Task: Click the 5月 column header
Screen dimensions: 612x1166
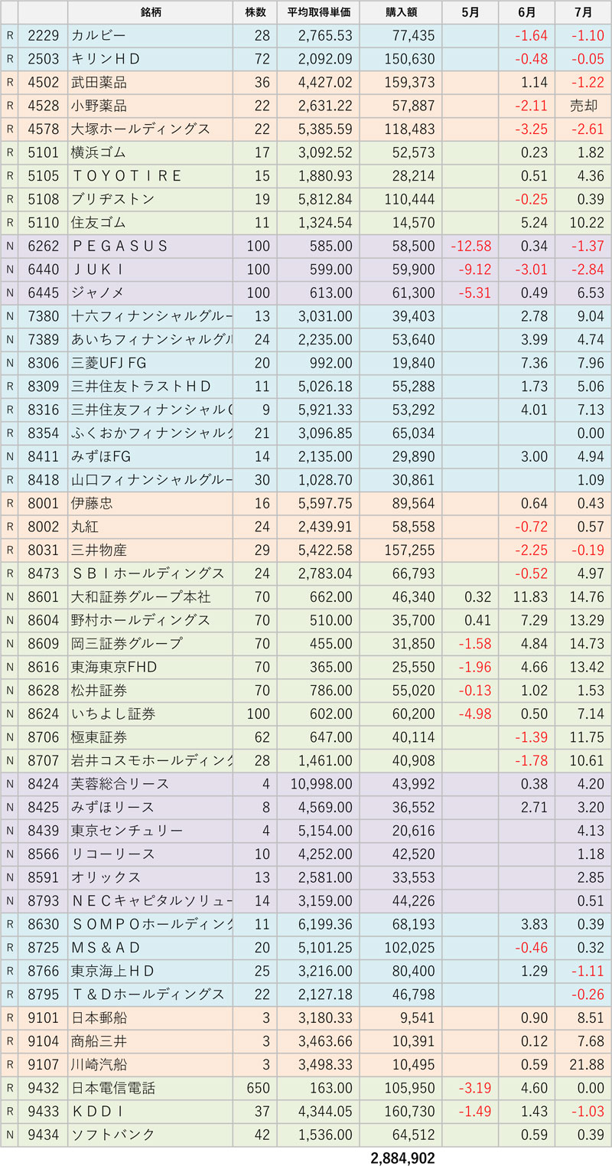Action: pos(470,12)
